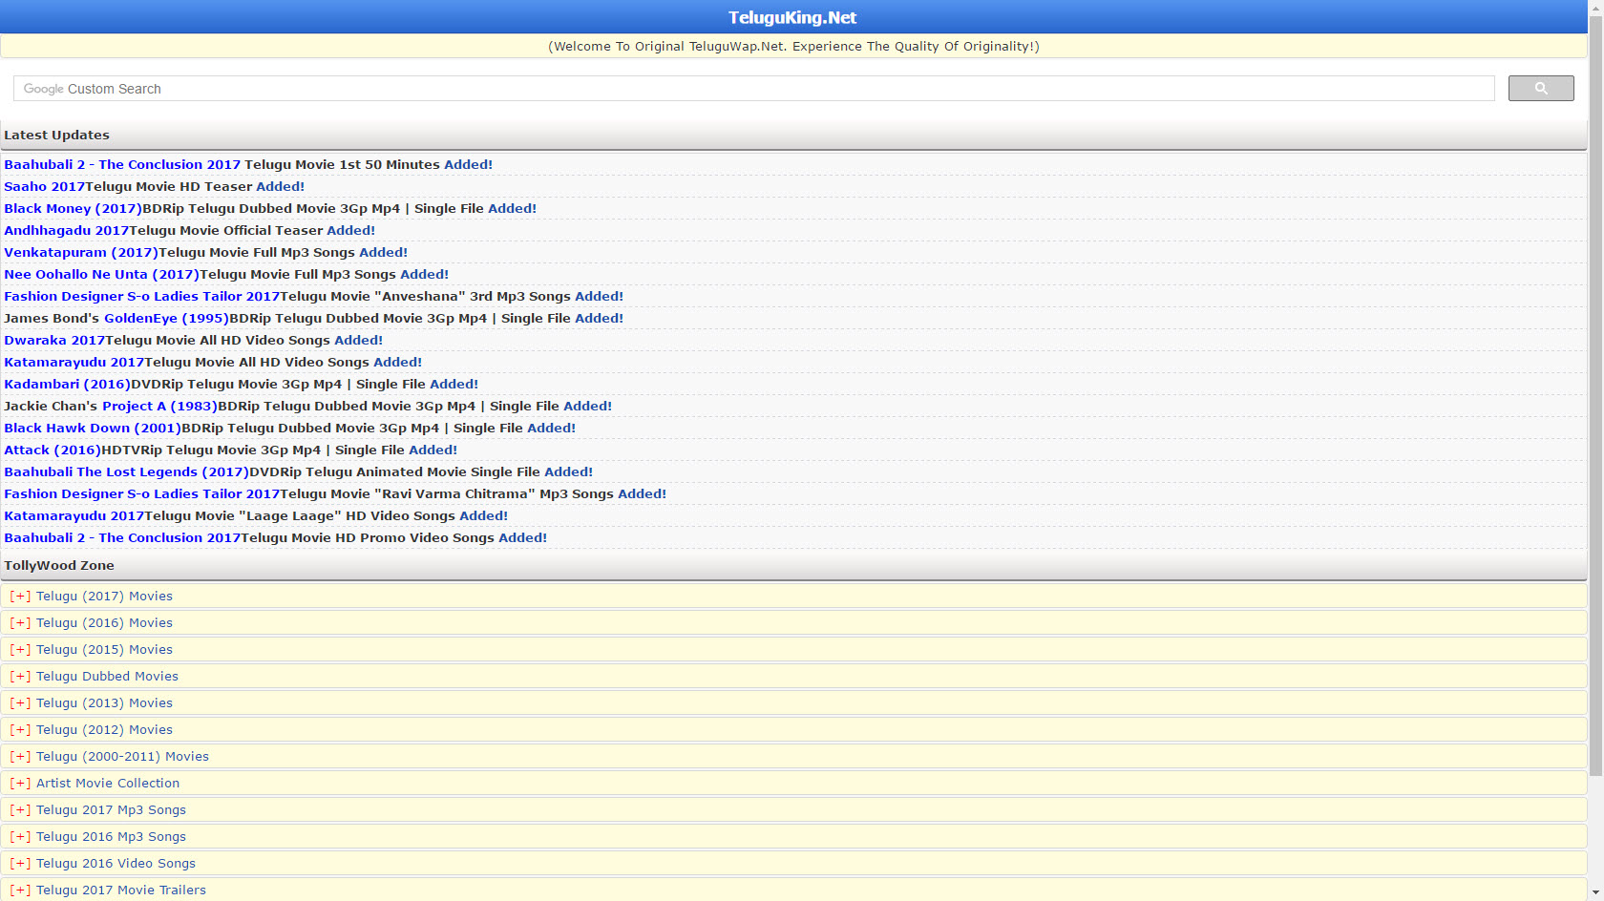1604x901 pixels.
Task: Expand [+] next to Telugu 2017 Movie Trailers
Action: [x=20, y=890]
